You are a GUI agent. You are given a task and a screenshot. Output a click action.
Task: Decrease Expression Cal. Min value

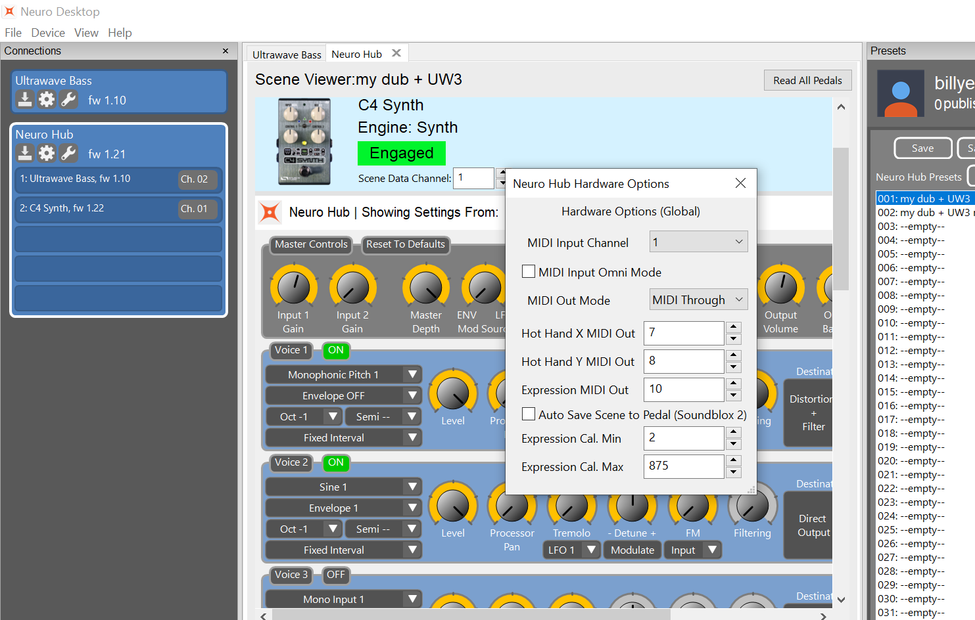pos(734,444)
